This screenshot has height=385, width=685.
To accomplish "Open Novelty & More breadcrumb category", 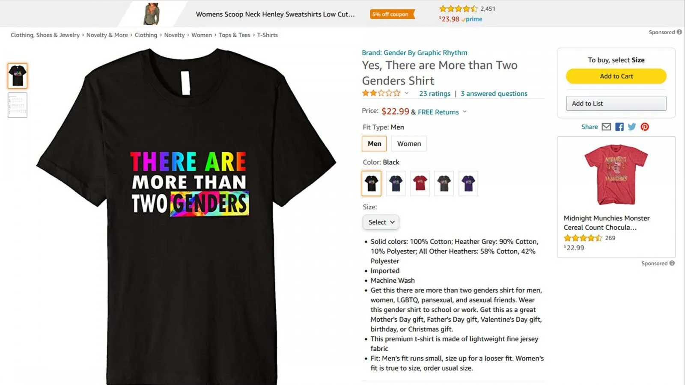I will click(107, 35).
